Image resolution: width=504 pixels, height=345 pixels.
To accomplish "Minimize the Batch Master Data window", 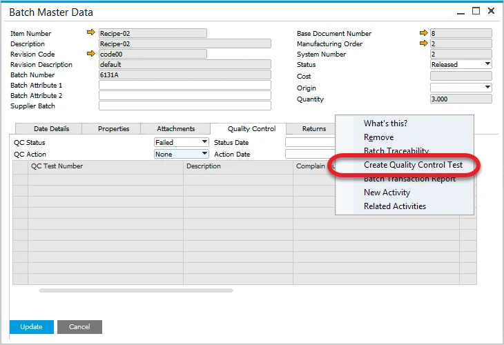I will [x=461, y=12].
